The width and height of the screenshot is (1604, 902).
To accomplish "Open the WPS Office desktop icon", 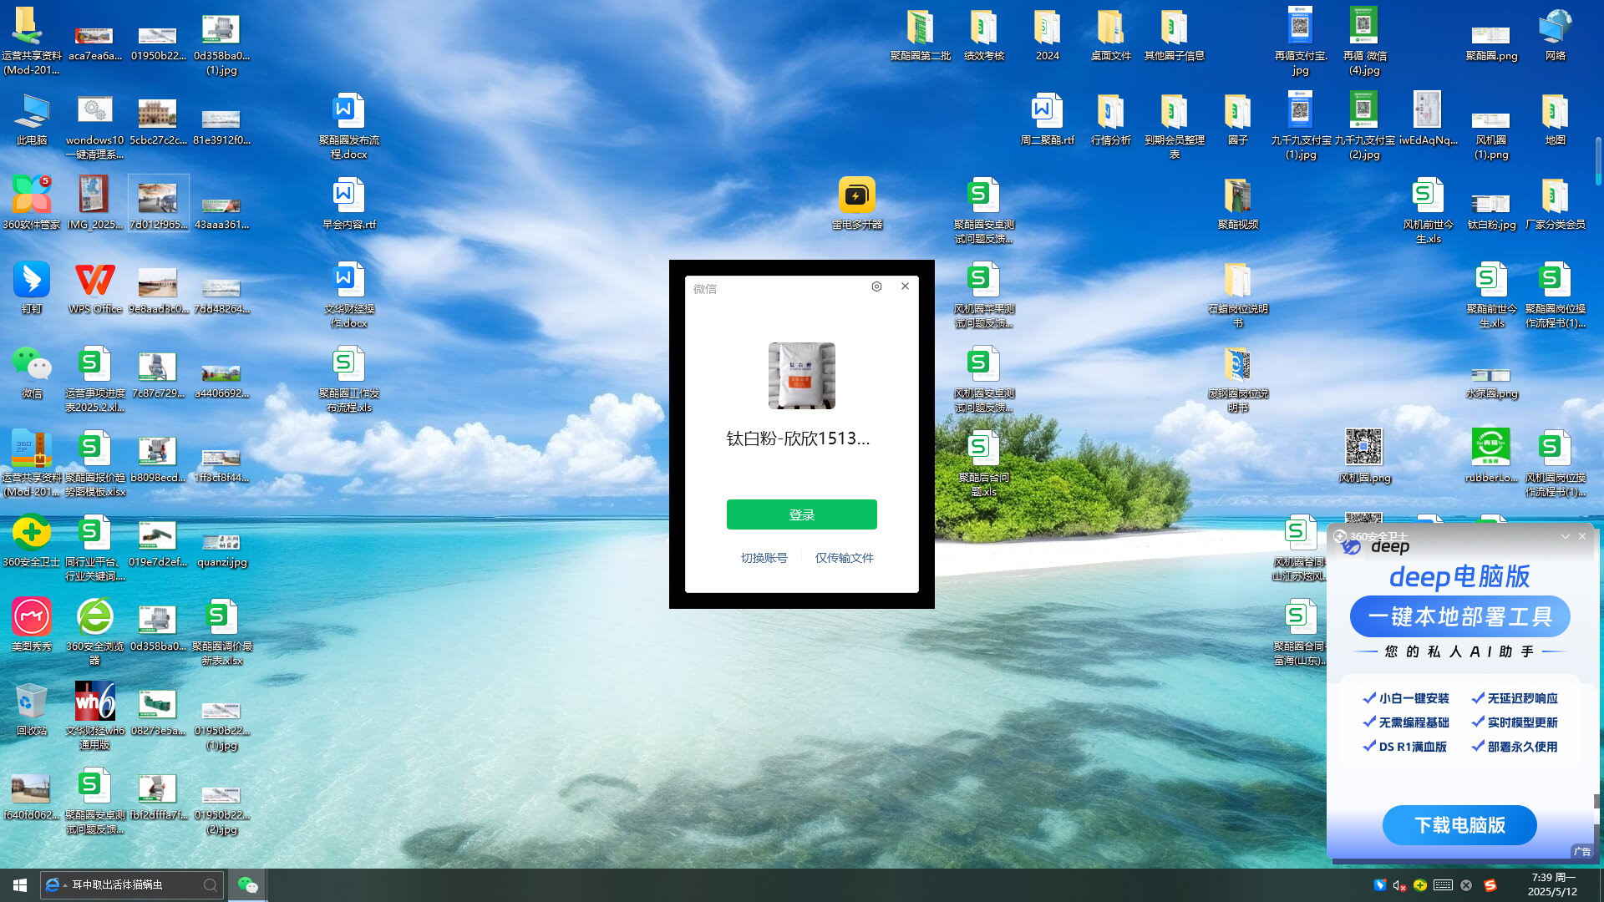I will [x=95, y=281].
